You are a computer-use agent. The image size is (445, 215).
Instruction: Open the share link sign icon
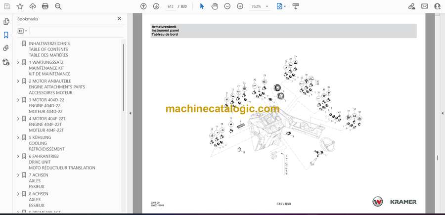[x=412, y=6]
